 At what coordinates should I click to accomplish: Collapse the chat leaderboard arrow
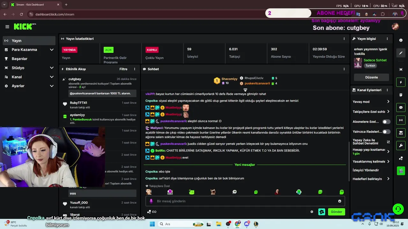point(245,90)
